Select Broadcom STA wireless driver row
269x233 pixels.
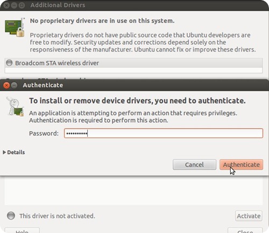tap(133, 63)
